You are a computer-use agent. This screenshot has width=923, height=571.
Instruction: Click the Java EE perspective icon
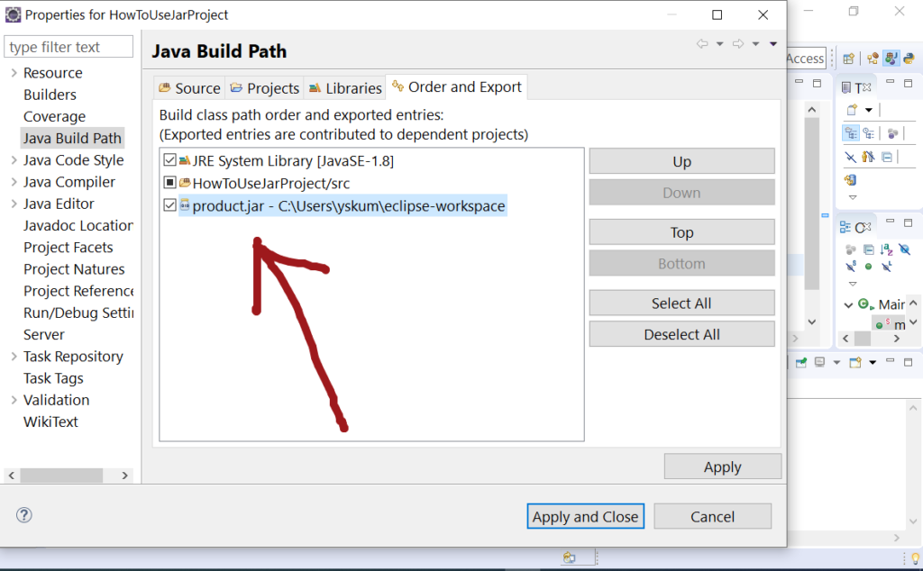click(x=873, y=58)
